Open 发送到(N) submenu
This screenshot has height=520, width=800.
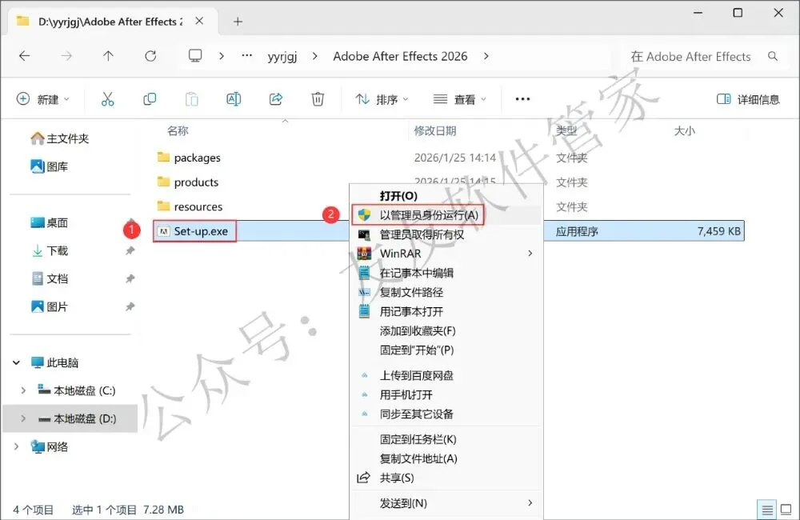[x=446, y=503]
